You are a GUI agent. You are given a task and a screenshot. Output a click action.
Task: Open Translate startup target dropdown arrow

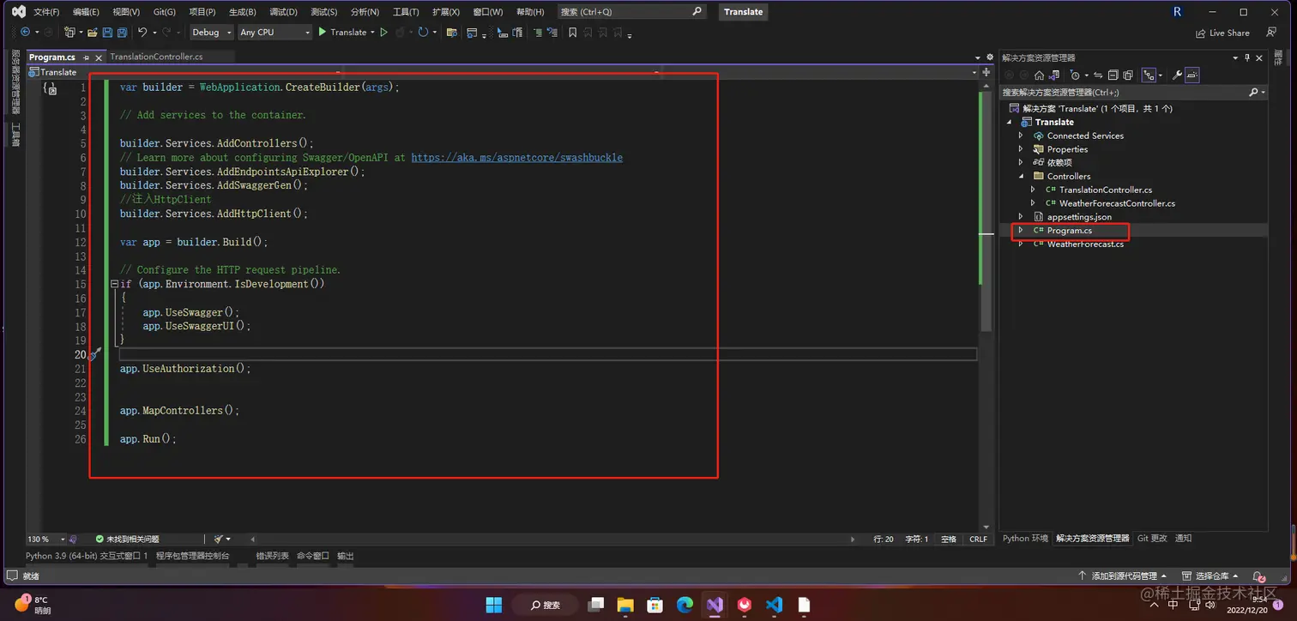(373, 32)
